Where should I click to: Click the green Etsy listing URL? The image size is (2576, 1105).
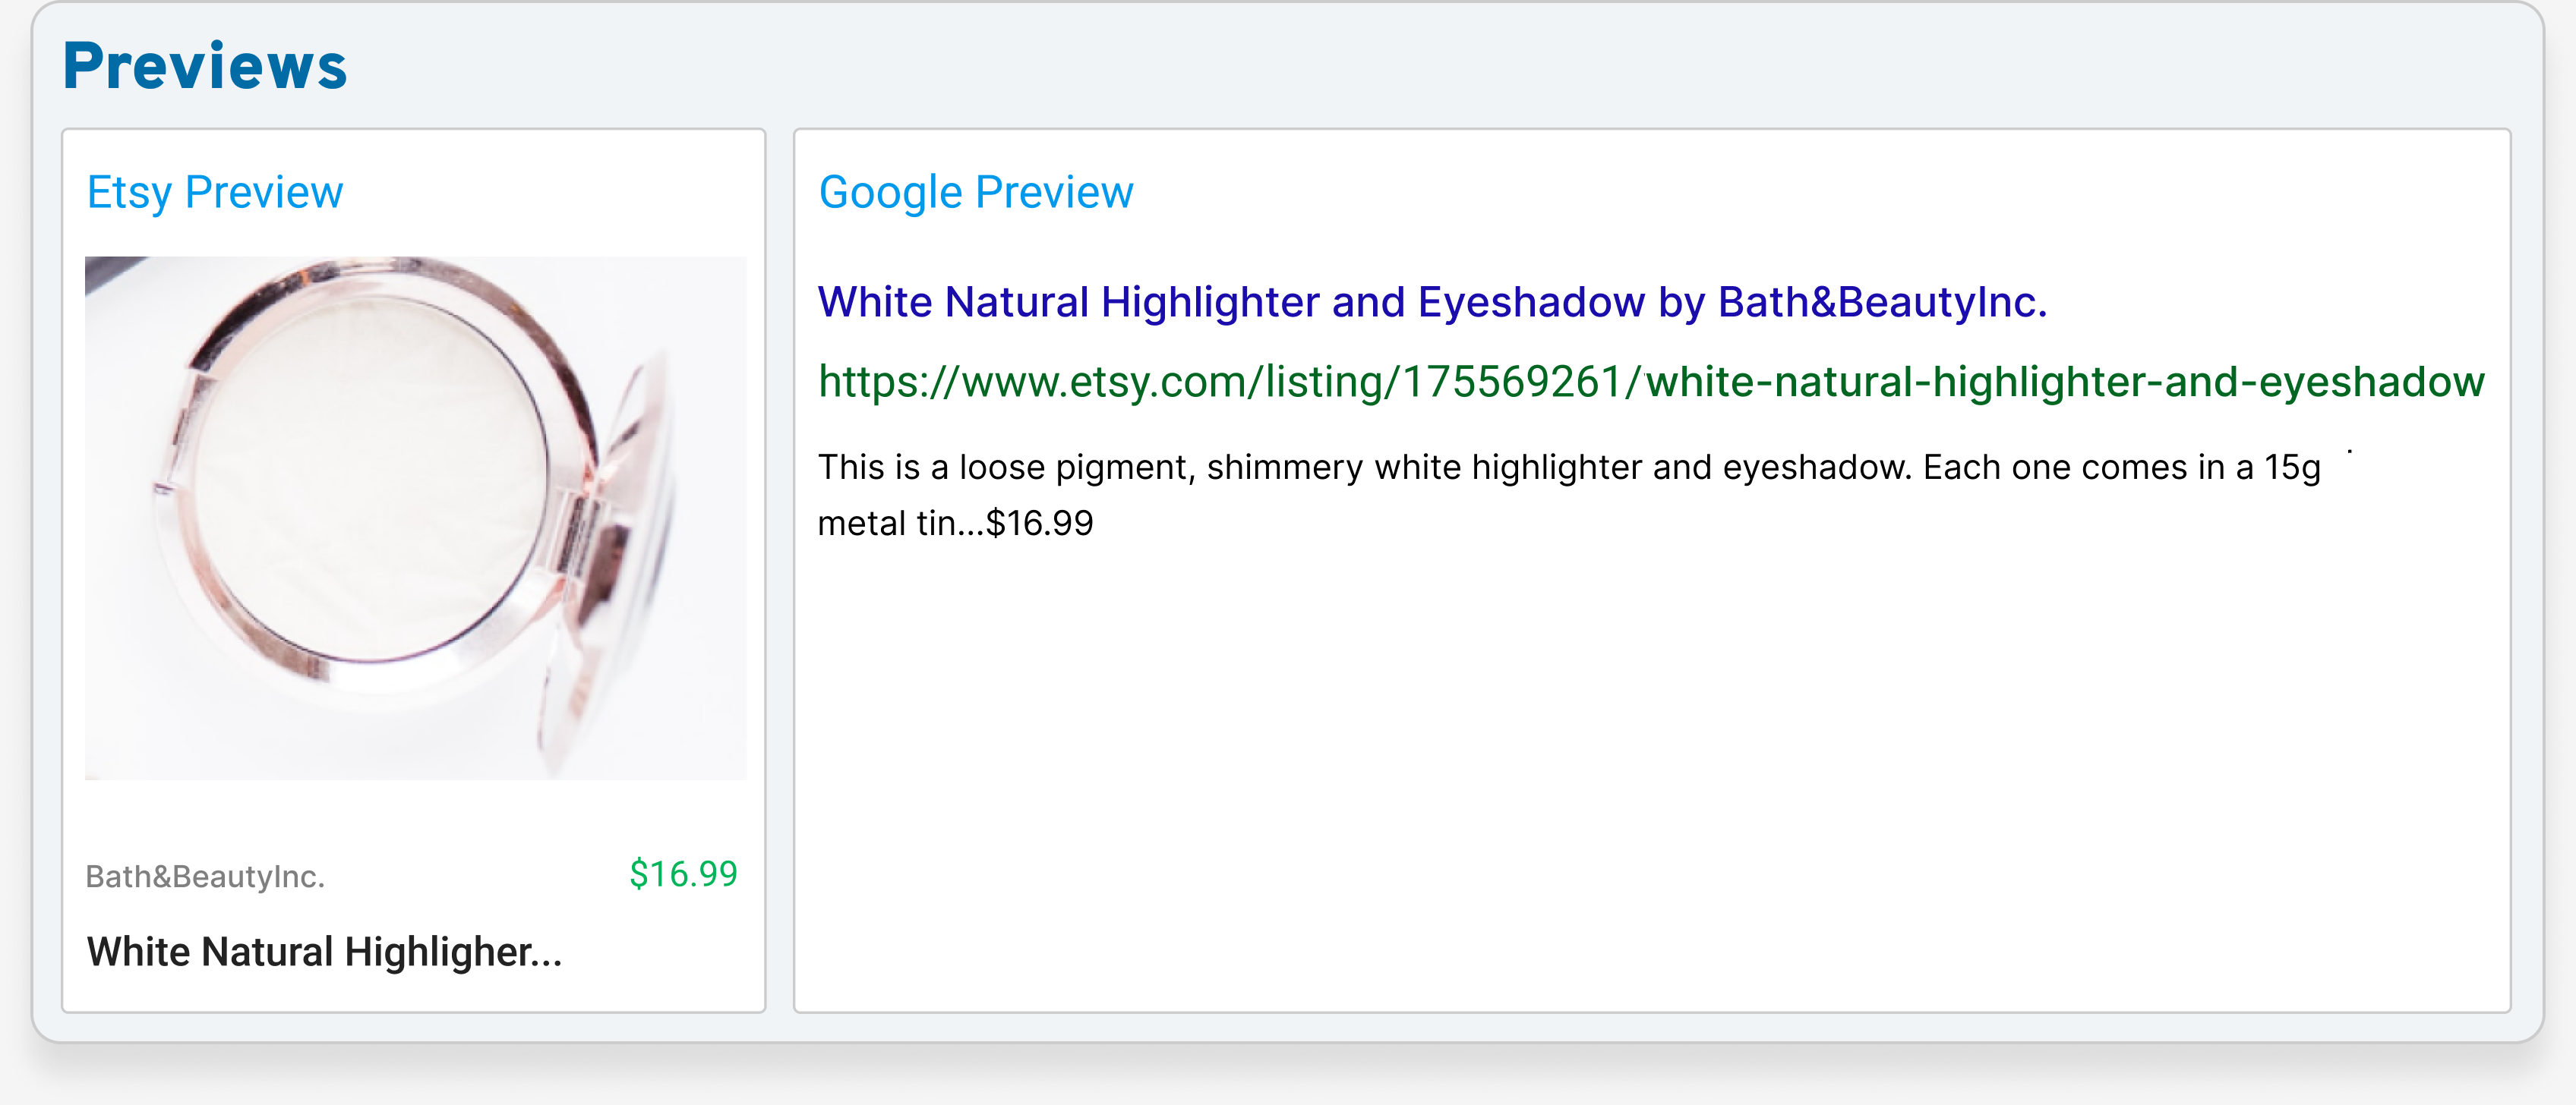[1651, 382]
